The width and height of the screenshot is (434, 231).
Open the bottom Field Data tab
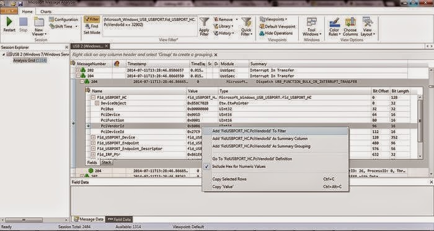pyautogui.click(x=119, y=219)
